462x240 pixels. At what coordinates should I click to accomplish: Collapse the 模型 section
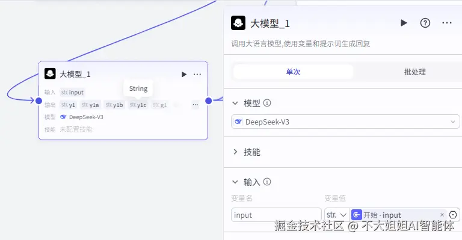click(235, 103)
